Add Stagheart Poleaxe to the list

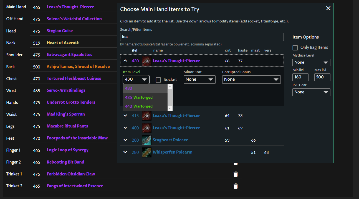[170, 140]
